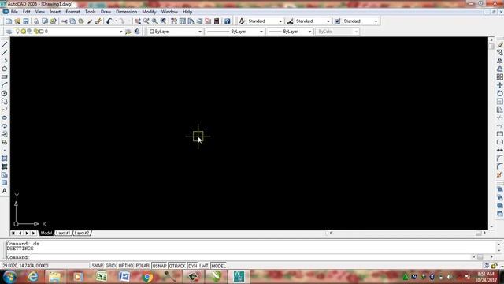The height and width of the screenshot is (284, 504).
Task: Select the Model tab
Action: click(46, 233)
